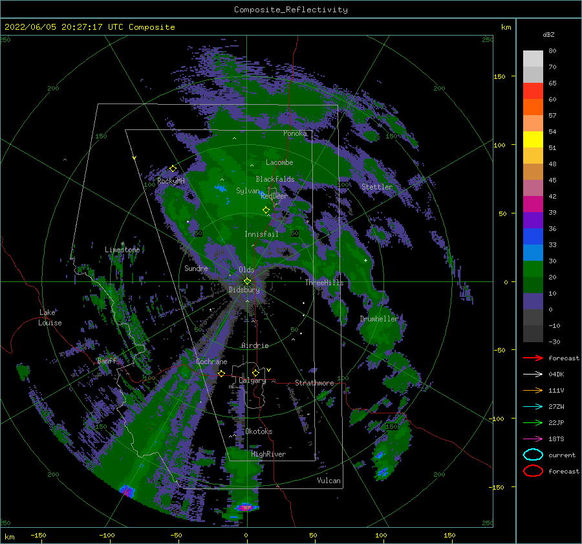Click the Olds label
This screenshot has width=582, height=544.
click(x=246, y=270)
